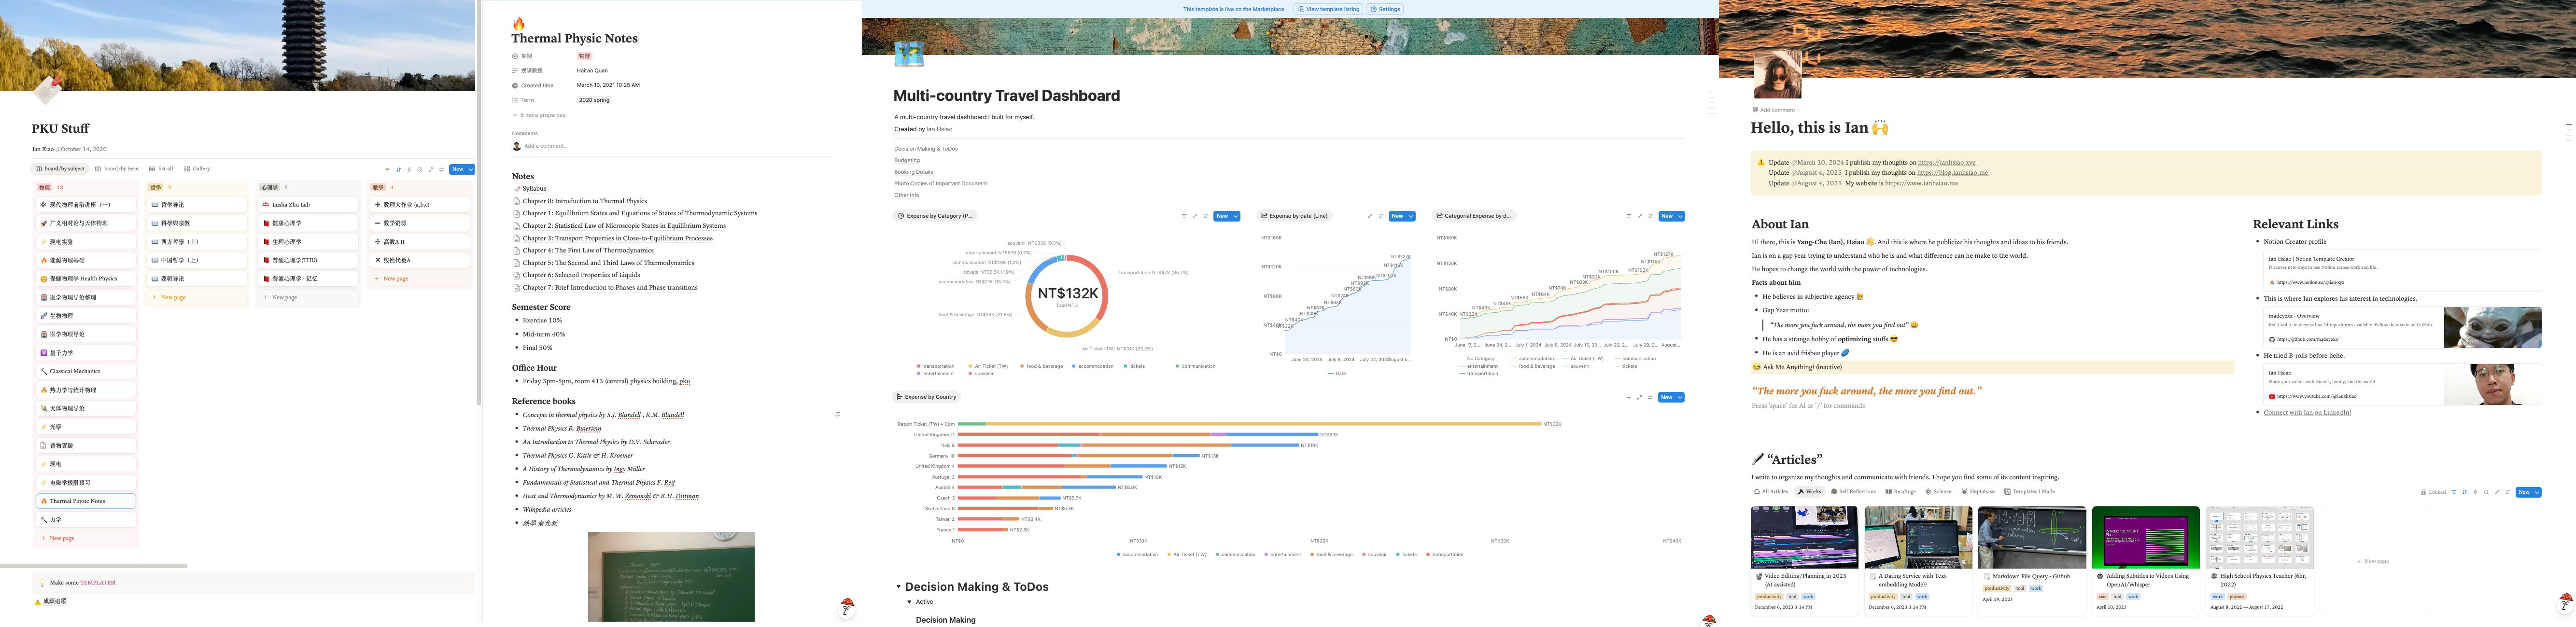This screenshot has height=627, width=2576.
Task: Open dropdown arrow next to New in Articles
Action: (2537, 492)
